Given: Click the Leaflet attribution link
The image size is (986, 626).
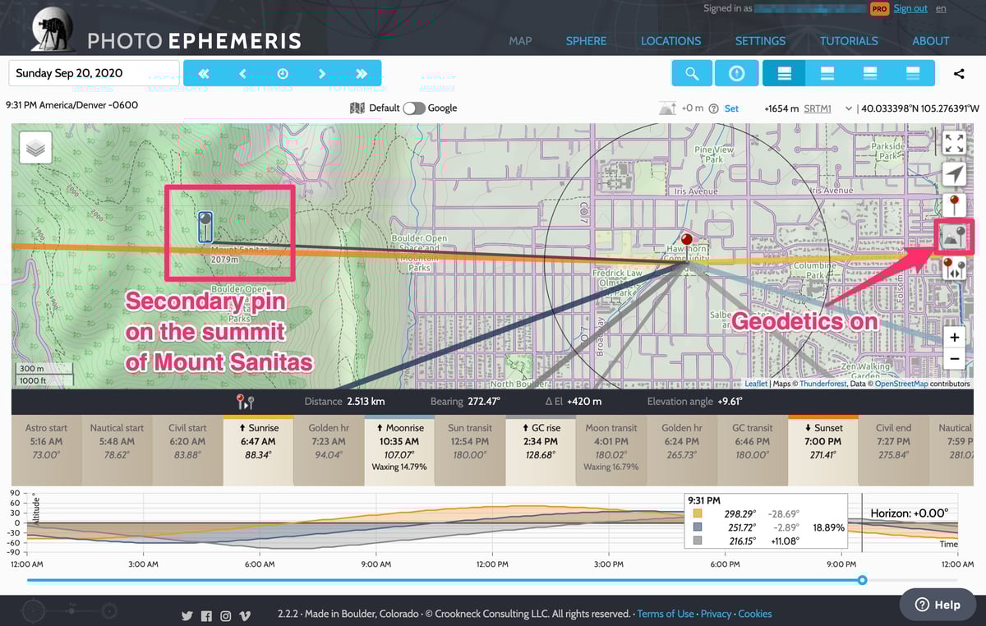Looking at the screenshot, I should (756, 384).
